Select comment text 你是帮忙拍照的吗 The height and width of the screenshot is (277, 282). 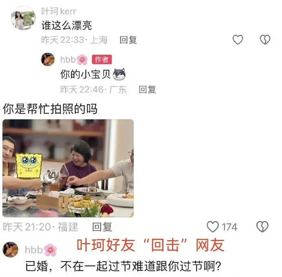pos(50,109)
